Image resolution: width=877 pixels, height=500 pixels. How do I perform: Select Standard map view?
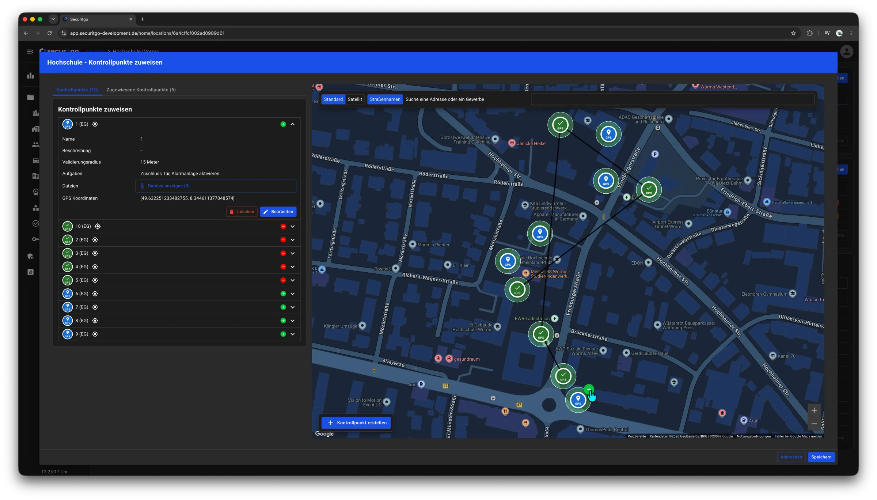pos(333,99)
